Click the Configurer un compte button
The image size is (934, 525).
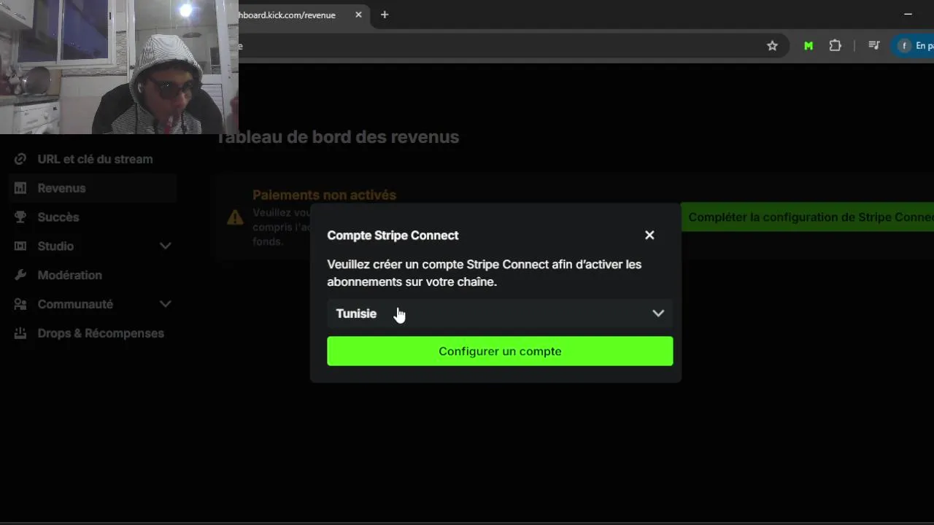(500, 351)
